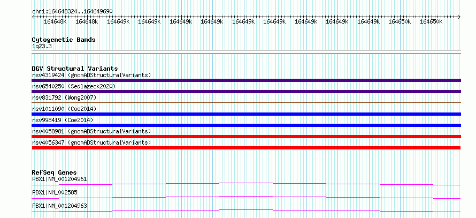476x218 pixels.
Task: Click the nsv6540250 (Sedlazeck2020) label
Action: (74, 86)
